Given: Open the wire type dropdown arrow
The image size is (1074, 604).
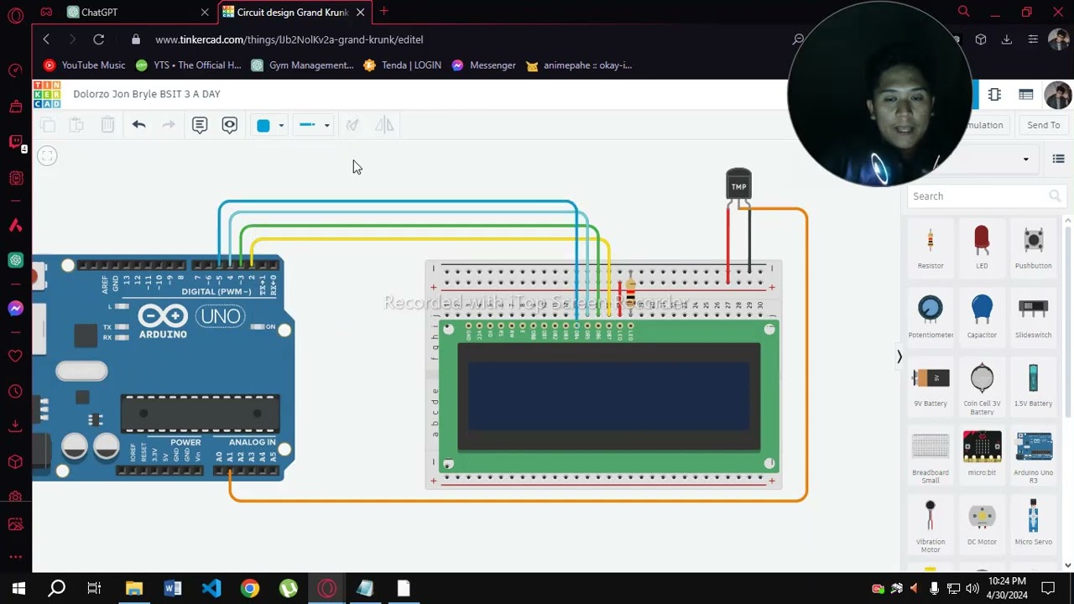Looking at the screenshot, I should 326,126.
